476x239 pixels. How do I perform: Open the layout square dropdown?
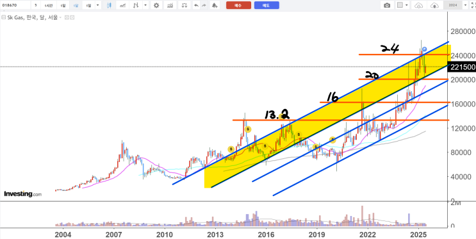pos(403,5)
